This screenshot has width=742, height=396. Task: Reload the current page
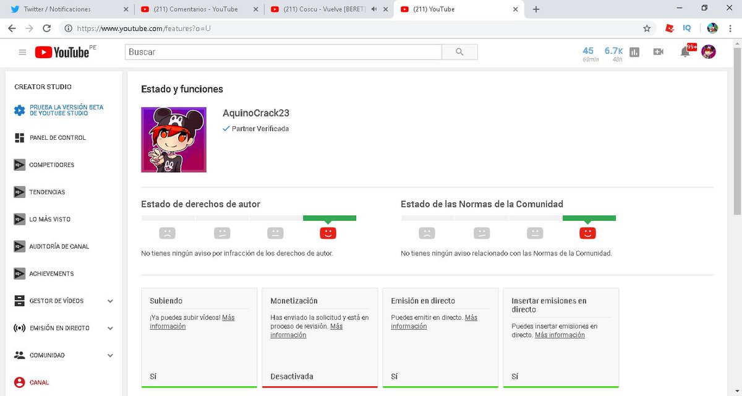point(46,28)
